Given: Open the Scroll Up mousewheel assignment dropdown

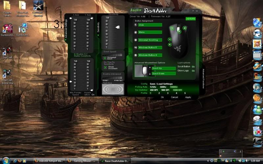Looking at the screenshot, I should (x=163, y=69).
